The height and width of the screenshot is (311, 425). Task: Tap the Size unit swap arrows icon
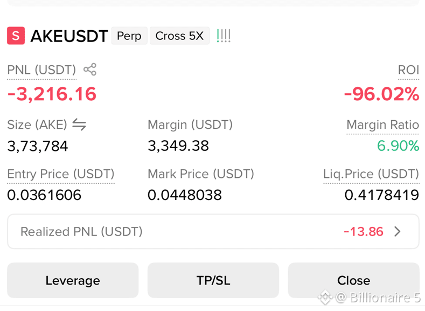[x=79, y=125]
